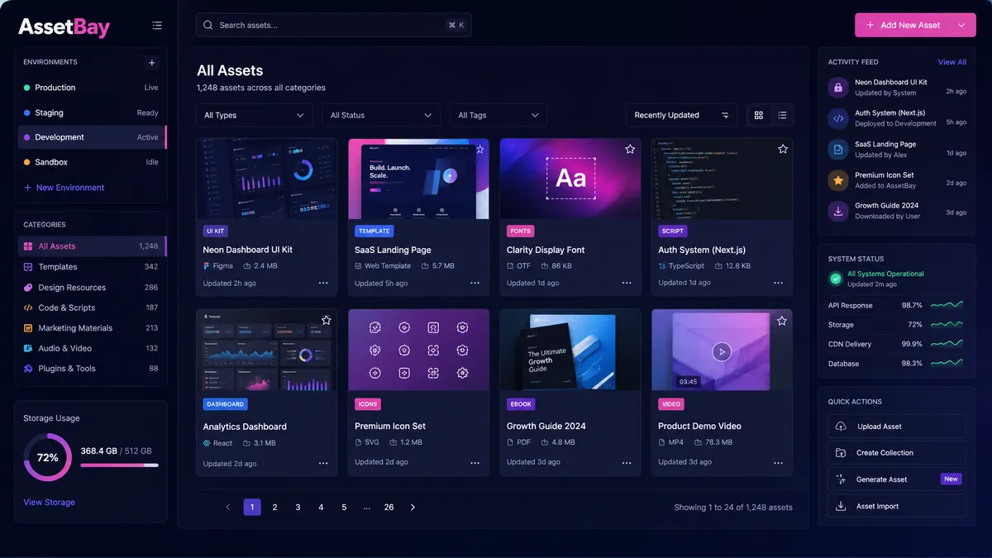This screenshot has height=558, width=992.
Task: Star the Analytics Dashboard asset
Action: coord(327,320)
